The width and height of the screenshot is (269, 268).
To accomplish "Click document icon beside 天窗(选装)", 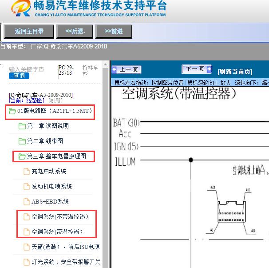I will pos(27,247).
